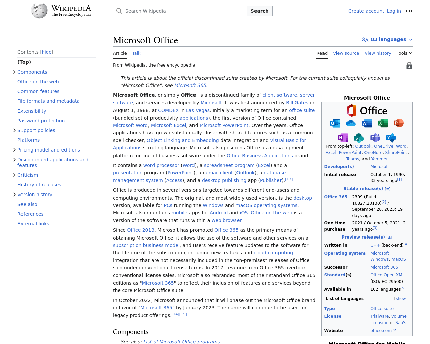Click the padlock page protection icon
Viewport: 430px width, 344px height.
tap(409, 66)
